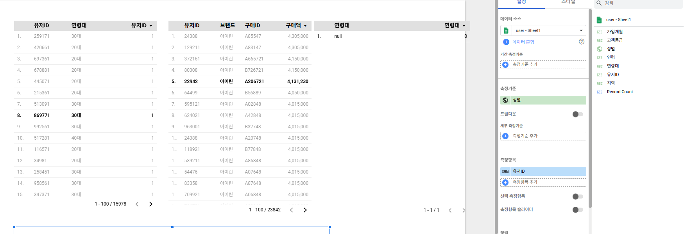Viewport: 684px width, 234px height.
Task: Click the 123 type icon beside 연령 field
Action: (600, 58)
